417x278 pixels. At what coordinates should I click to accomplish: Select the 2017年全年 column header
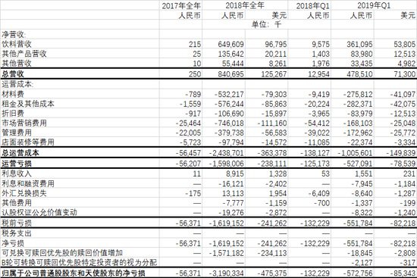181,5
